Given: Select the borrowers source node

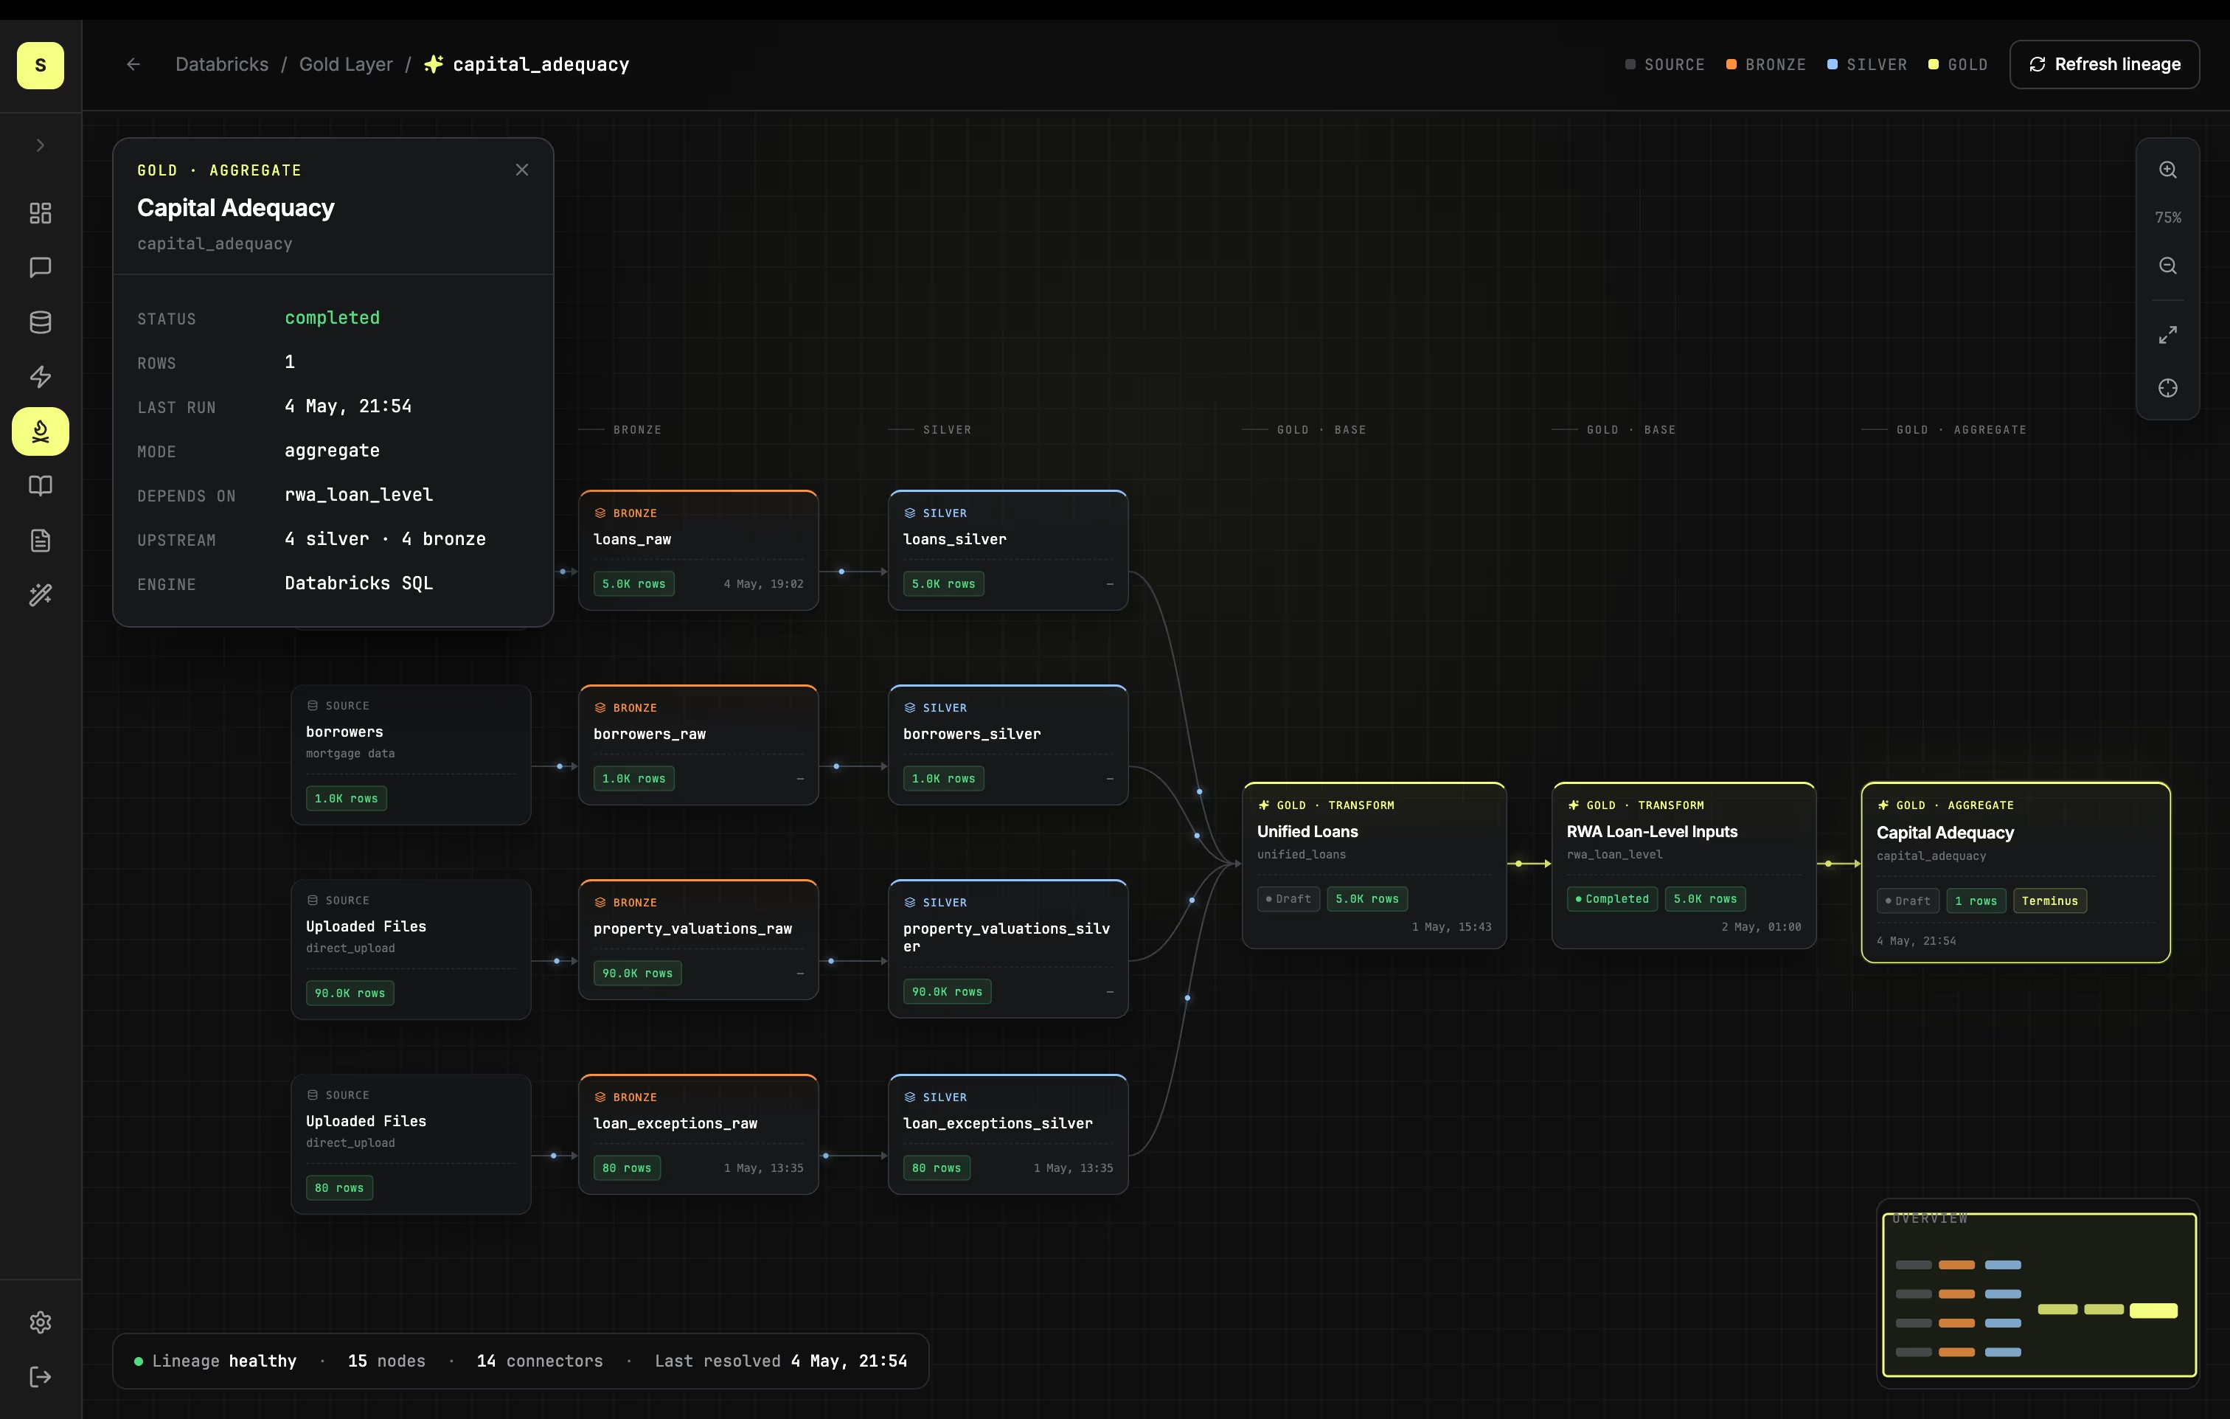Looking at the screenshot, I should [x=410, y=755].
